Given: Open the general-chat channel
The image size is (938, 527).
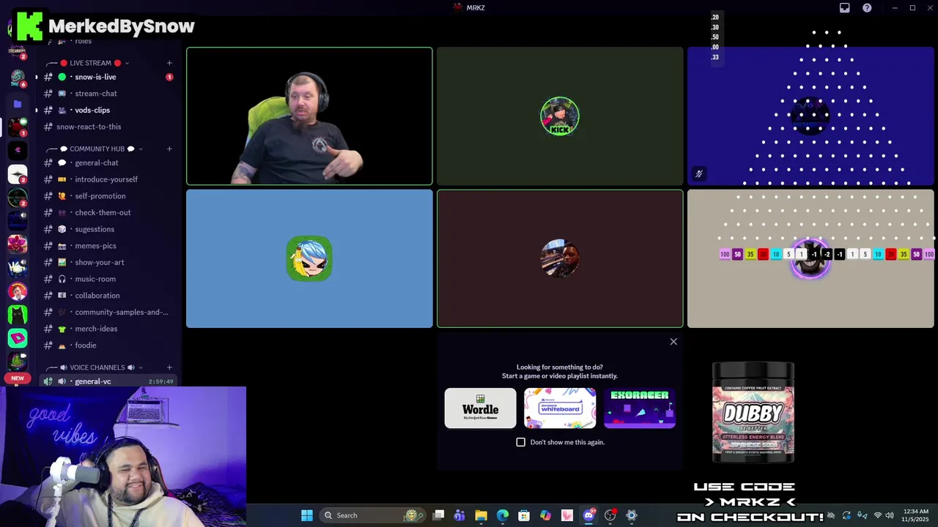Looking at the screenshot, I should point(108,162).
